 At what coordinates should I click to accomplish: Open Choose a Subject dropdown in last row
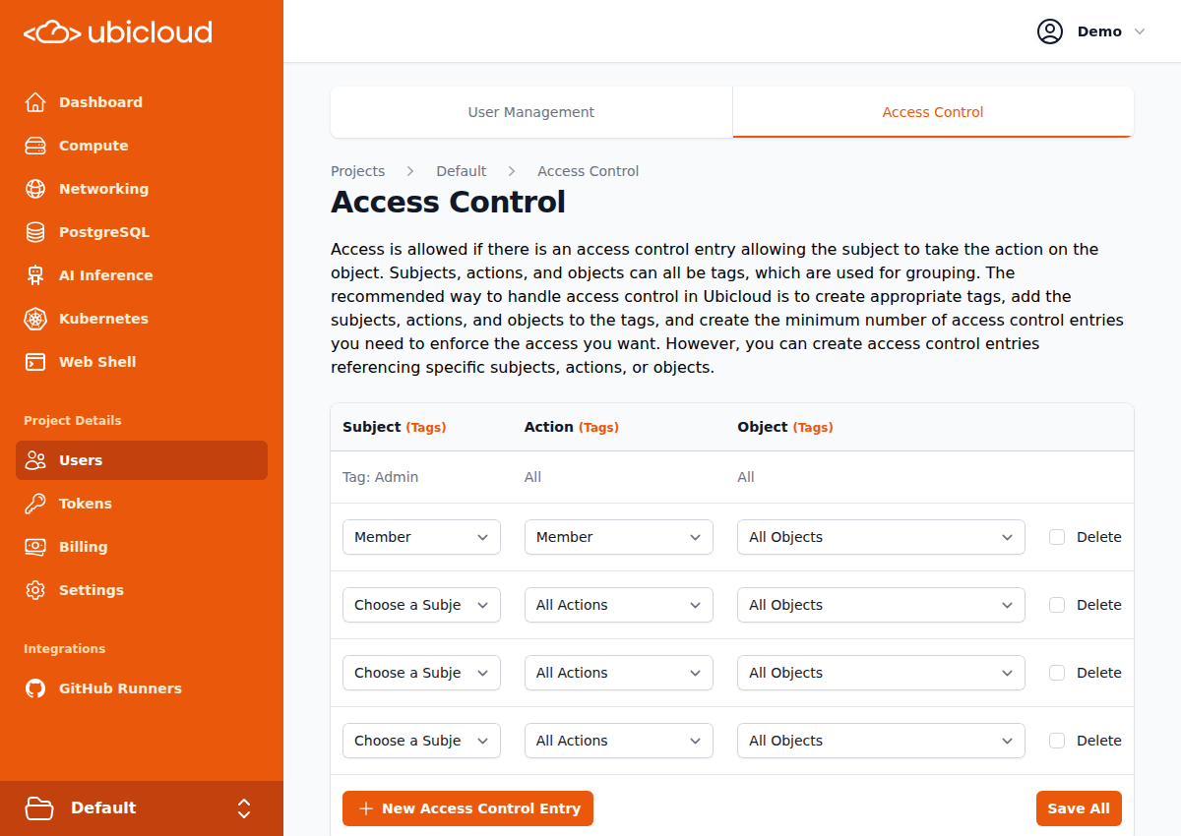pos(421,741)
